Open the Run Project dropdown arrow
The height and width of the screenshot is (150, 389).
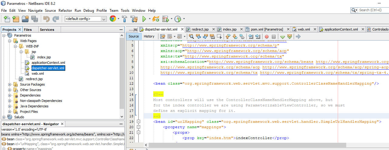(150, 19)
